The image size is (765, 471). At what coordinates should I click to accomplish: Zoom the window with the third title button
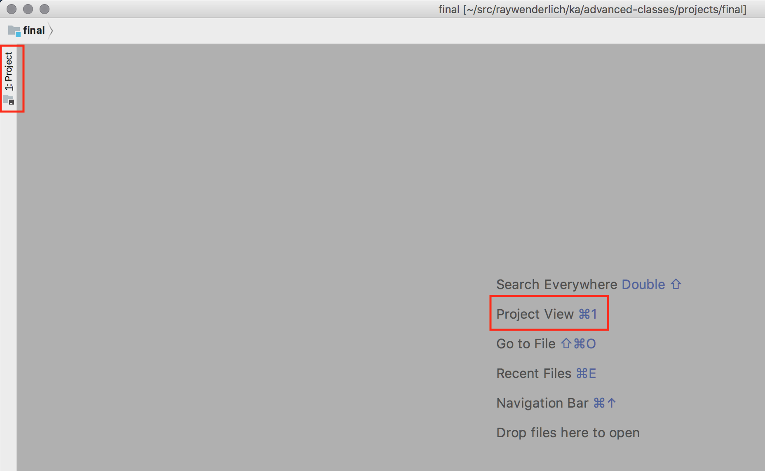pos(45,9)
